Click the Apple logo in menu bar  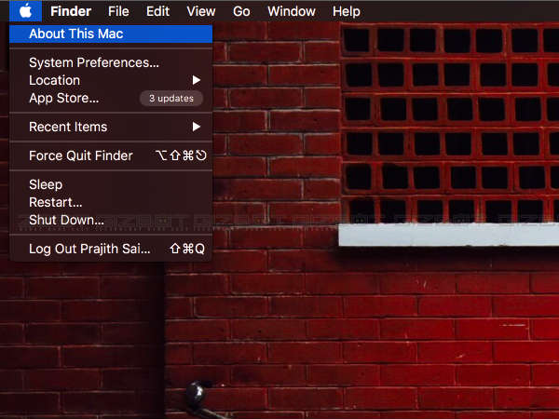pos(25,11)
